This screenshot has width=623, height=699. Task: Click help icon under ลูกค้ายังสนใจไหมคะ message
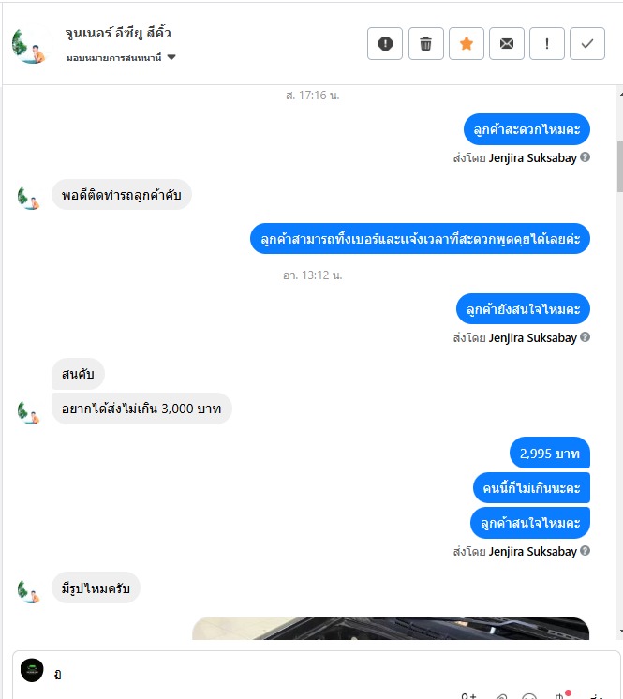[x=586, y=337]
